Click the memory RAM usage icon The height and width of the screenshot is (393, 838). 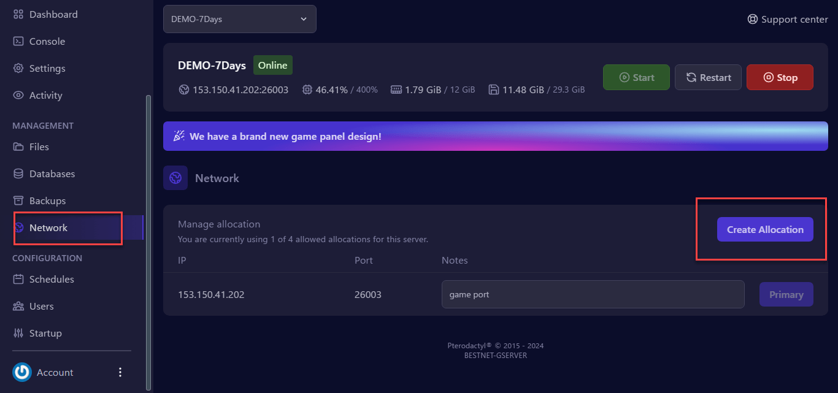396,90
